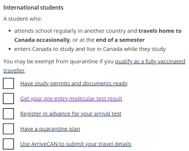
Task: Open 'Register in advance for your arrival test'
Action: 71,114
